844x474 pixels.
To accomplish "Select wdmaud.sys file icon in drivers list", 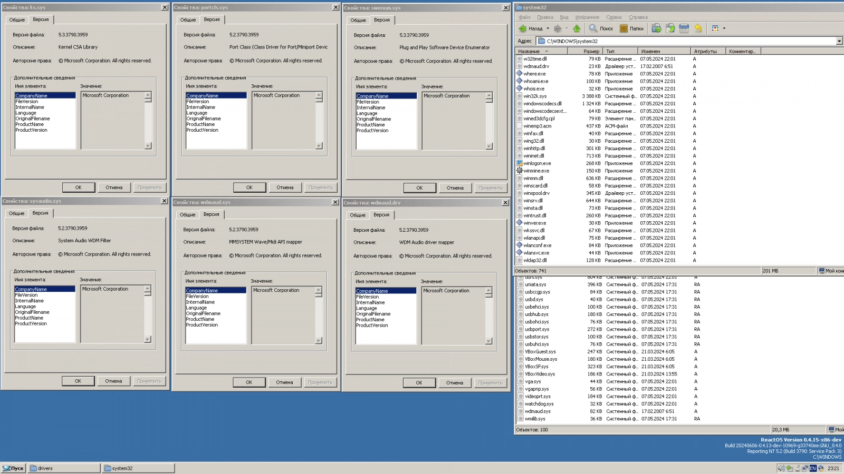I will [x=521, y=411].
